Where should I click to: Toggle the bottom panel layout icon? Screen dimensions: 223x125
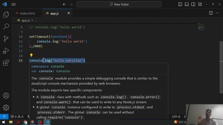coord(187,4)
